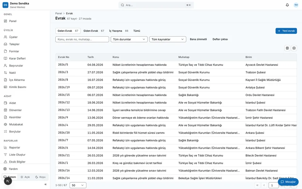Switch to column view layout icon
The width and height of the screenshot is (302, 189).
click(287, 48)
